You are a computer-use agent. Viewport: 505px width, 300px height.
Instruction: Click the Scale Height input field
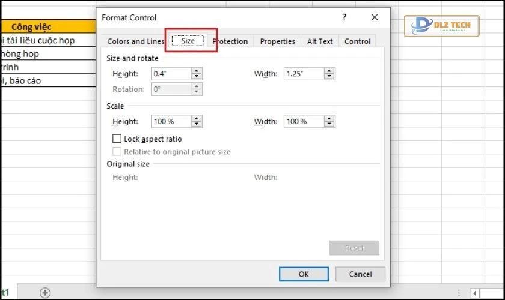coord(170,122)
